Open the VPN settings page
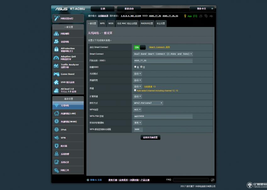 tap(63, 138)
